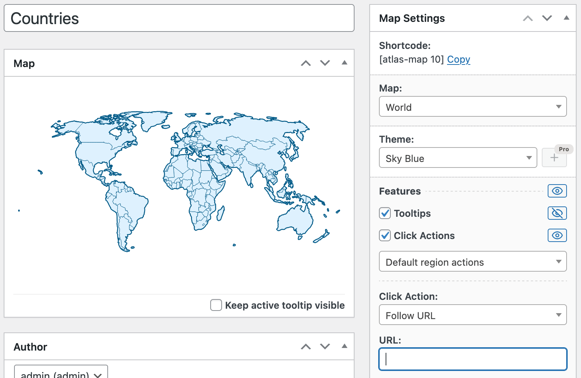Move Author panel down with arrow icon
The height and width of the screenshot is (378, 581).
click(x=325, y=346)
